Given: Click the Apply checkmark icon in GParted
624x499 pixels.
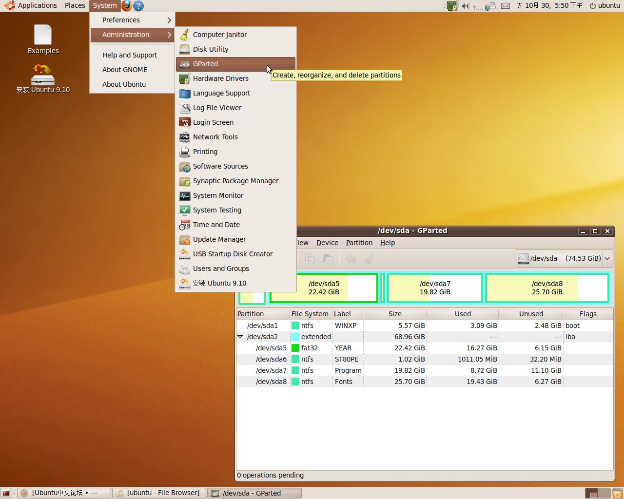Looking at the screenshot, I should click(369, 259).
